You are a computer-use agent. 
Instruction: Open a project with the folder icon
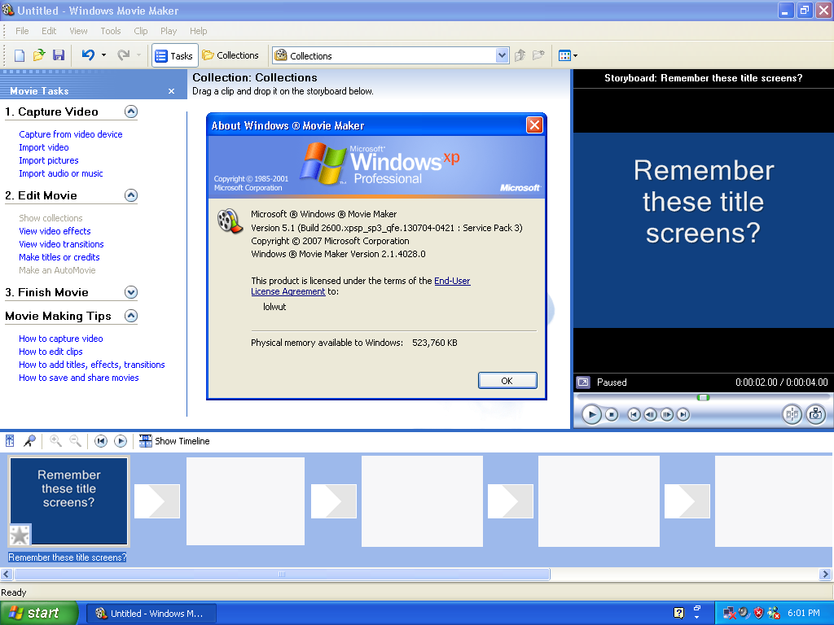(x=39, y=55)
